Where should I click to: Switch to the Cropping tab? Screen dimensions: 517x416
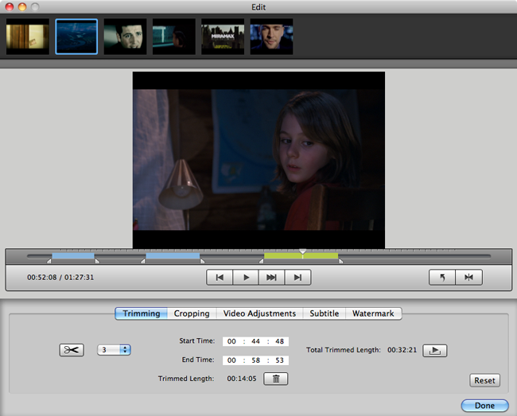[192, 313]
